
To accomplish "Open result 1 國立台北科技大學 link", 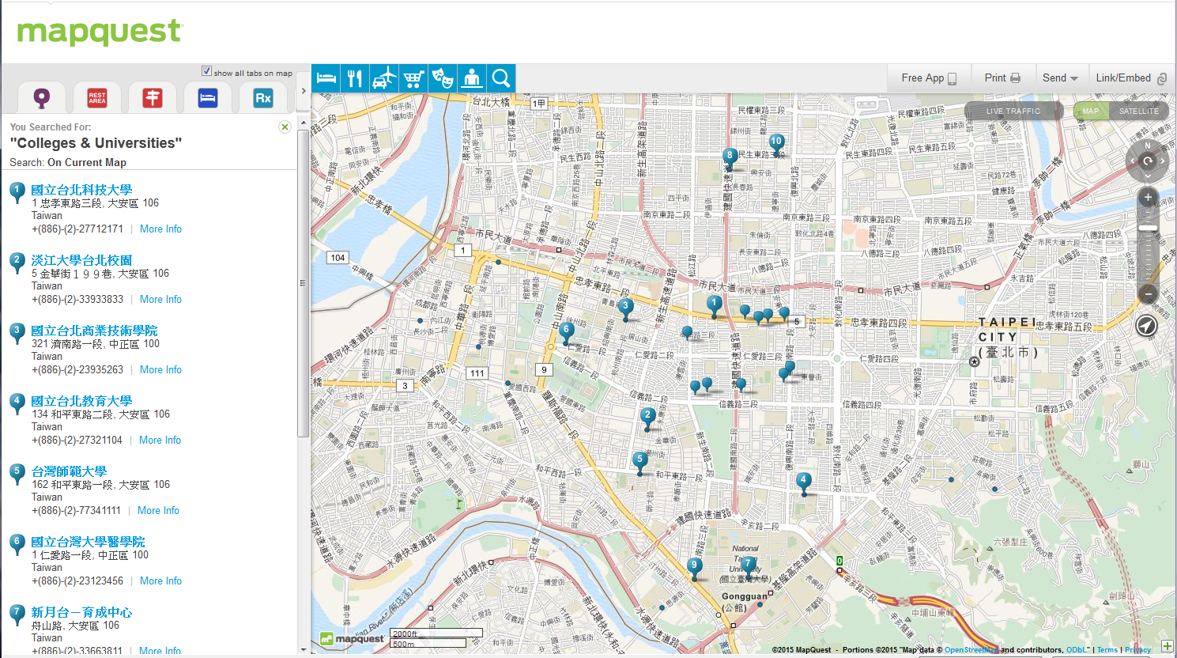I will tap(81, 190).
